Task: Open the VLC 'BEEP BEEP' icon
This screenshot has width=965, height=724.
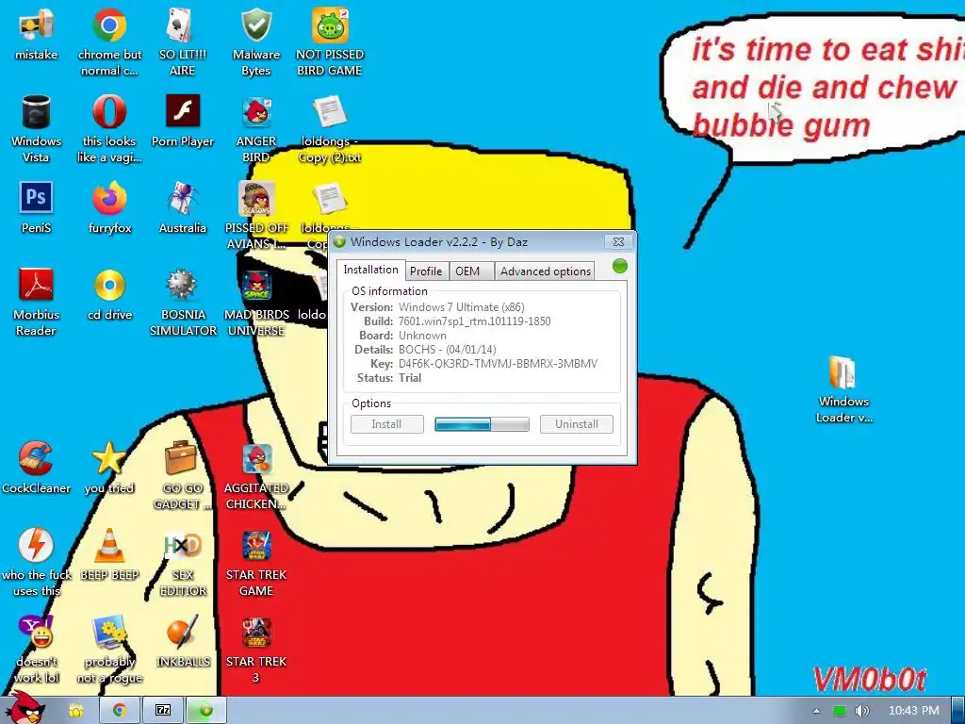Action: [109, 554]
